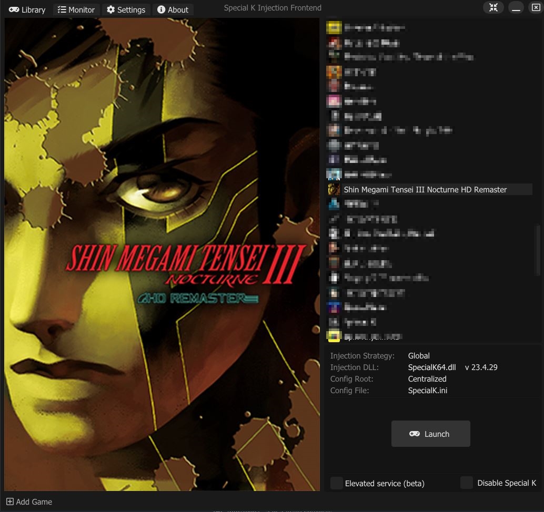Select Shin Megami Tensei III Nocturne HD Remaster
The width and height of the screenshot is (544, 512).
429,189
